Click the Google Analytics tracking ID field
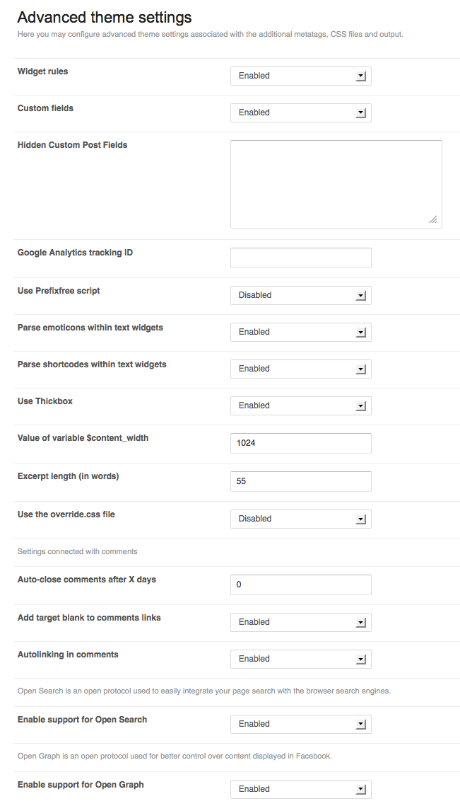Image resolution: width=460 pixels, height=806 pixels. click(x=300, y=258)
